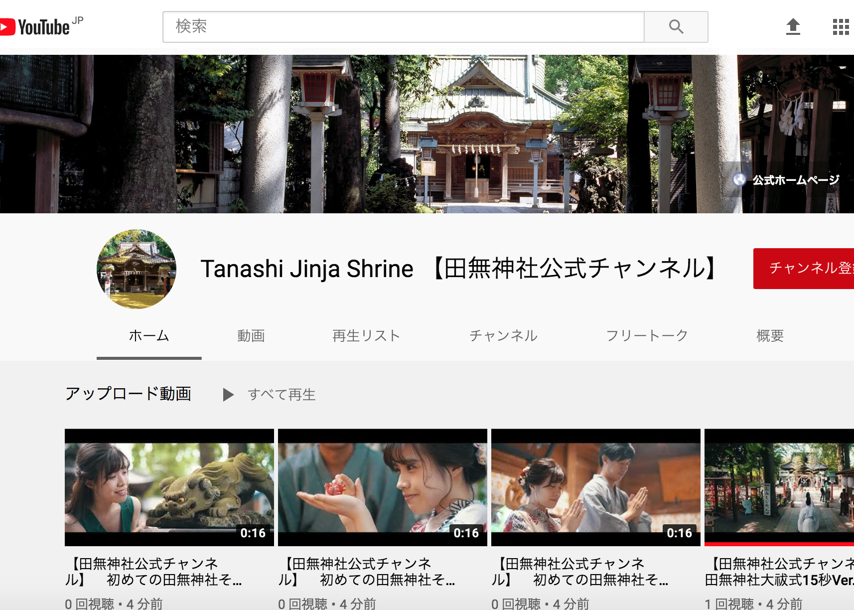
Task: Click the 0:16 duration badge on second video
Action: point(466,533)
